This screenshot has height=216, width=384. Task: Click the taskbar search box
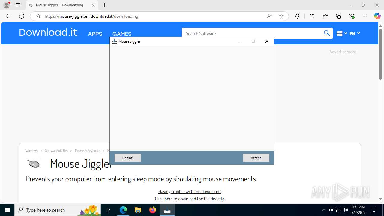tap(58, 210)
